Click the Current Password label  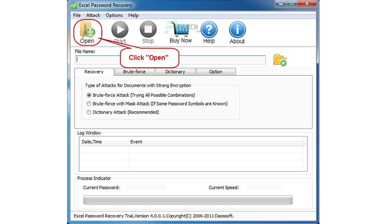click(x=101, y=188)
